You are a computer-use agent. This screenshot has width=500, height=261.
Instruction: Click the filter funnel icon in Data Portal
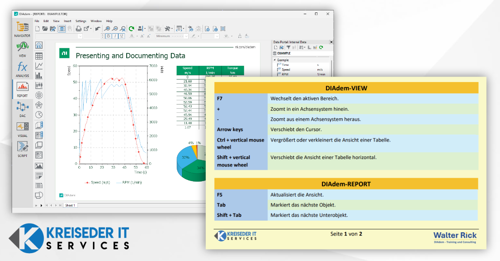click(x=288, y=47)
